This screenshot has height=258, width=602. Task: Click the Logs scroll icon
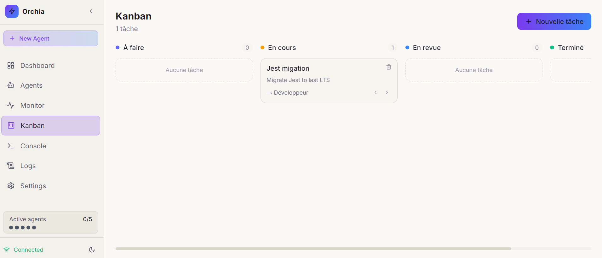11,166
